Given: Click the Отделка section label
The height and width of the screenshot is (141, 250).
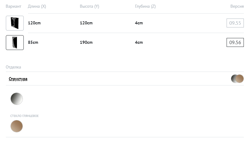Looking at the screenshot, I should 13,67.
